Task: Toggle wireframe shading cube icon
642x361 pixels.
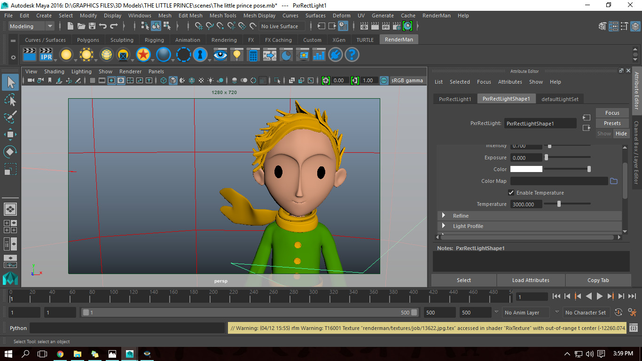Action: (164, 80)
